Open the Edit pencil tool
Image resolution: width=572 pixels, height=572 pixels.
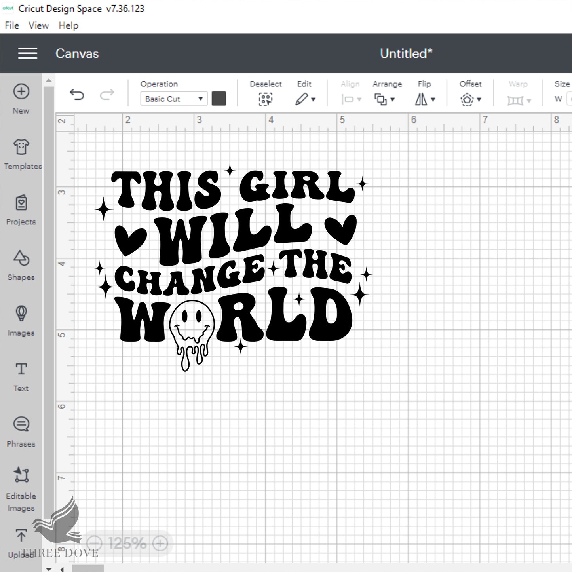(302, 99)
